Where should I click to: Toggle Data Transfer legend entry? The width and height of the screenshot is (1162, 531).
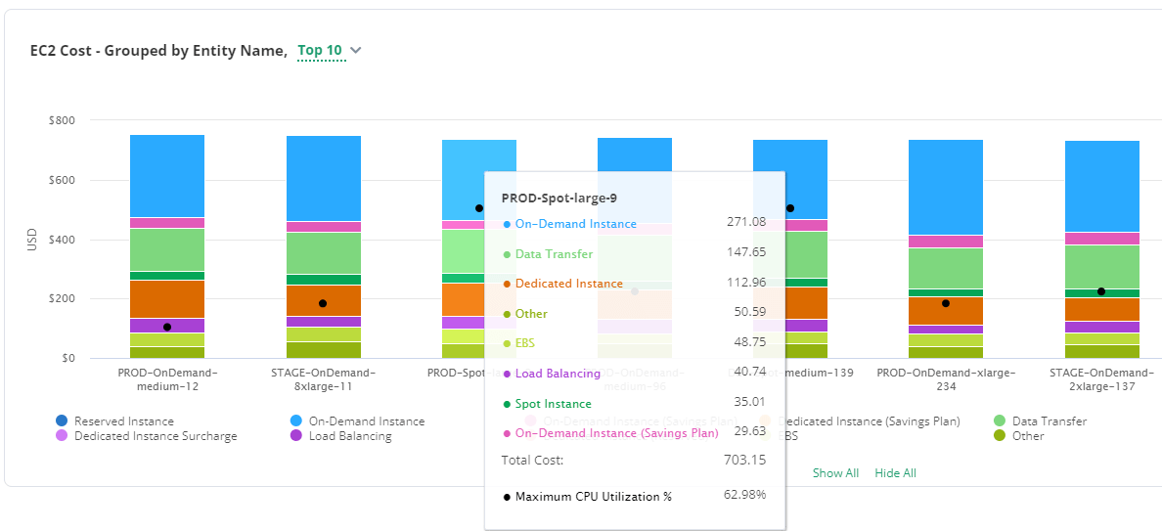tap(1040, 420)
